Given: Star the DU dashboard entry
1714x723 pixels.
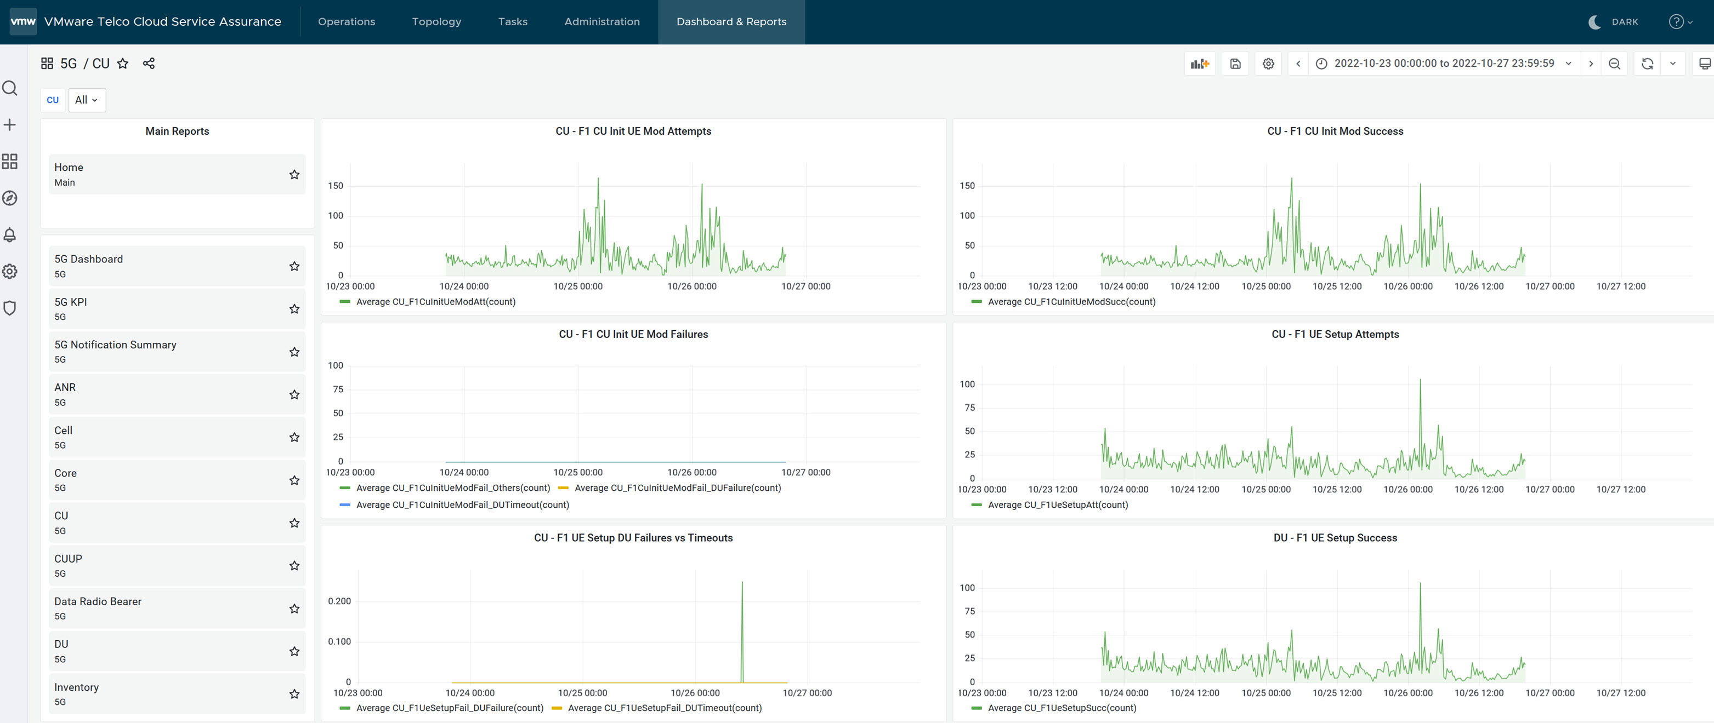Looking at the screenshot, I should pyautogui.click(x=294, y=651).
